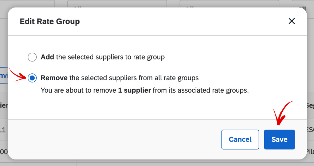Close the Edit Rate Group dialog
314x166 pixels.
(291, 21)
